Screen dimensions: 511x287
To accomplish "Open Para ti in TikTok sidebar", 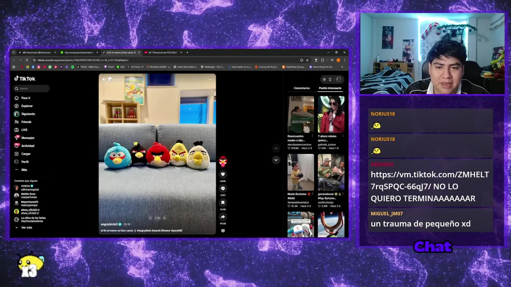I will [x=22, y=98].
